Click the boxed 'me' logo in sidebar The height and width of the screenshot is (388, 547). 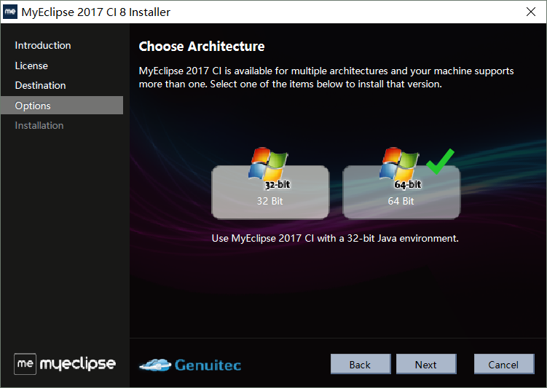[x=25, y=364]
